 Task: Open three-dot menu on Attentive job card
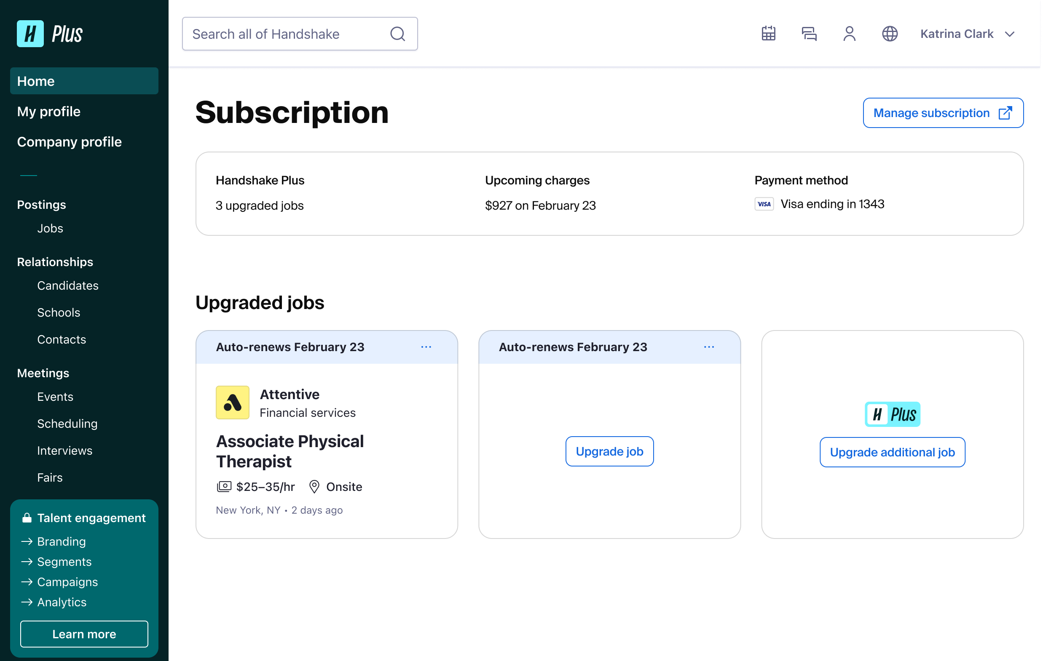426,347
